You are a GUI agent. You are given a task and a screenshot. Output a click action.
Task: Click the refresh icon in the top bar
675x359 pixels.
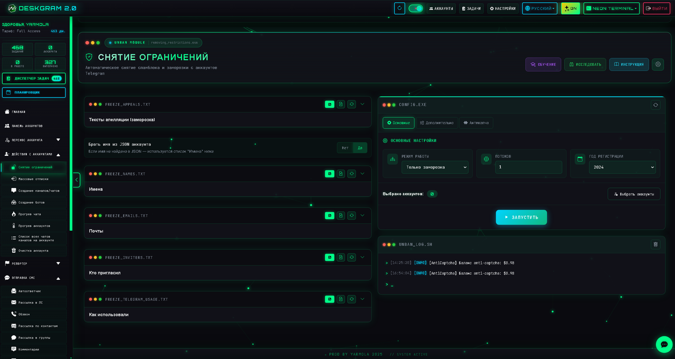pos(400,8)
